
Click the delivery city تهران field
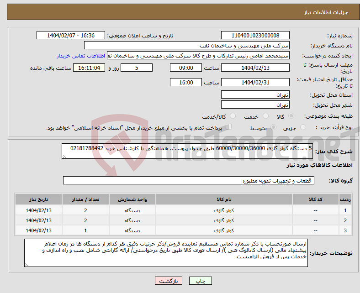[x=255, y=105]
